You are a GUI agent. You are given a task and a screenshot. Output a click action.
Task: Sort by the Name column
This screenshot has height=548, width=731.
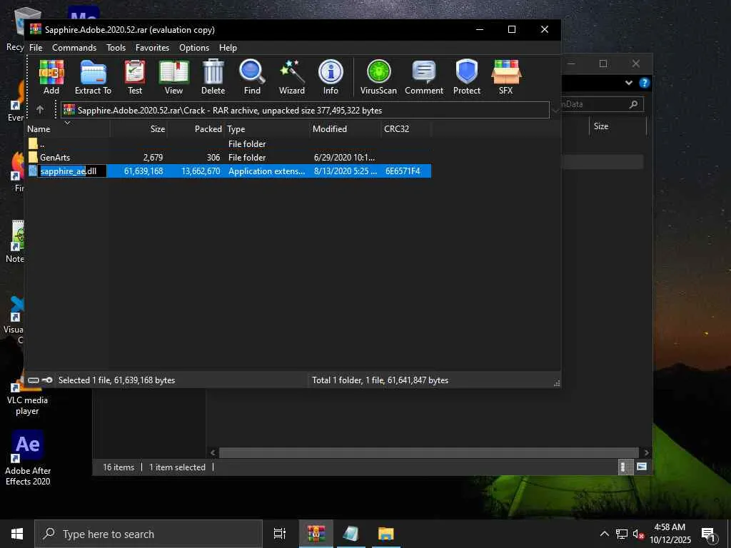(68, 129)
